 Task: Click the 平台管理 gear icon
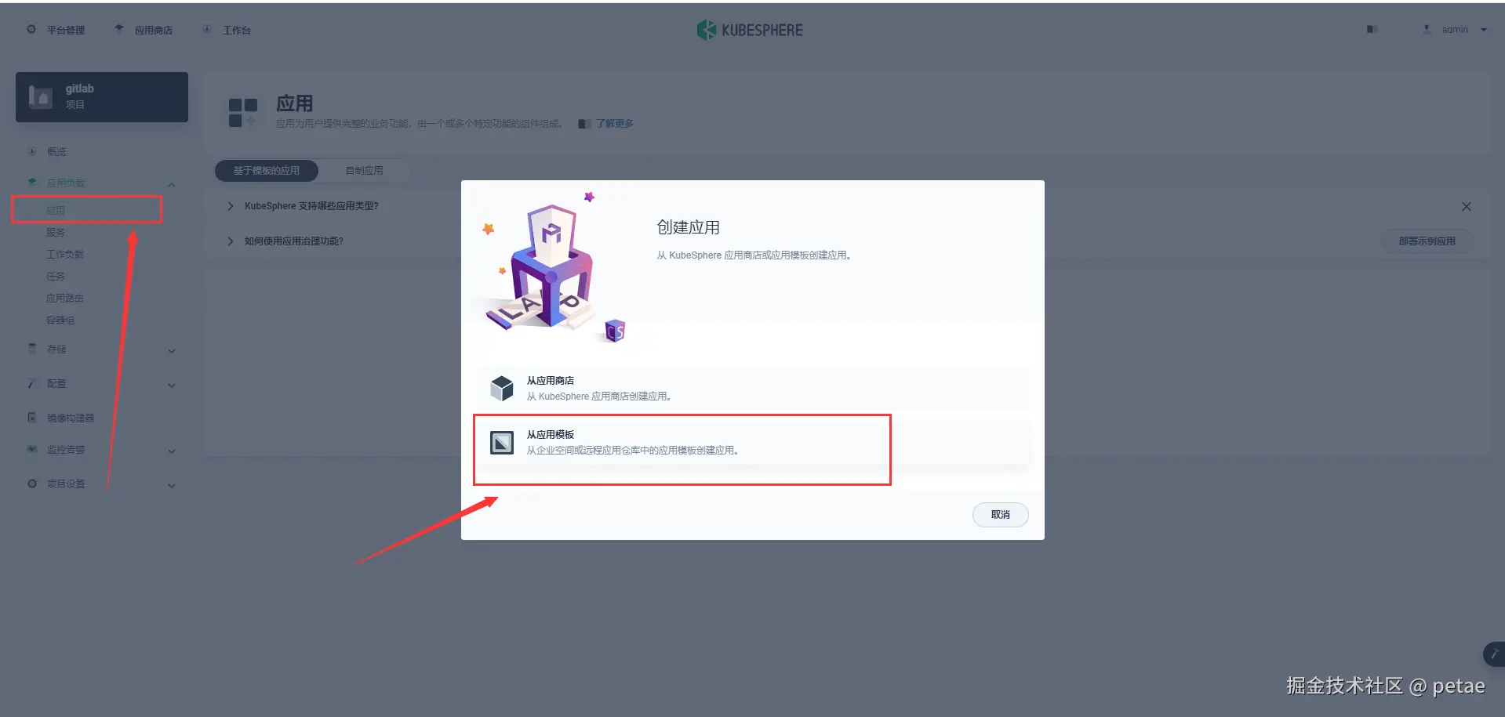pos(31,30)
